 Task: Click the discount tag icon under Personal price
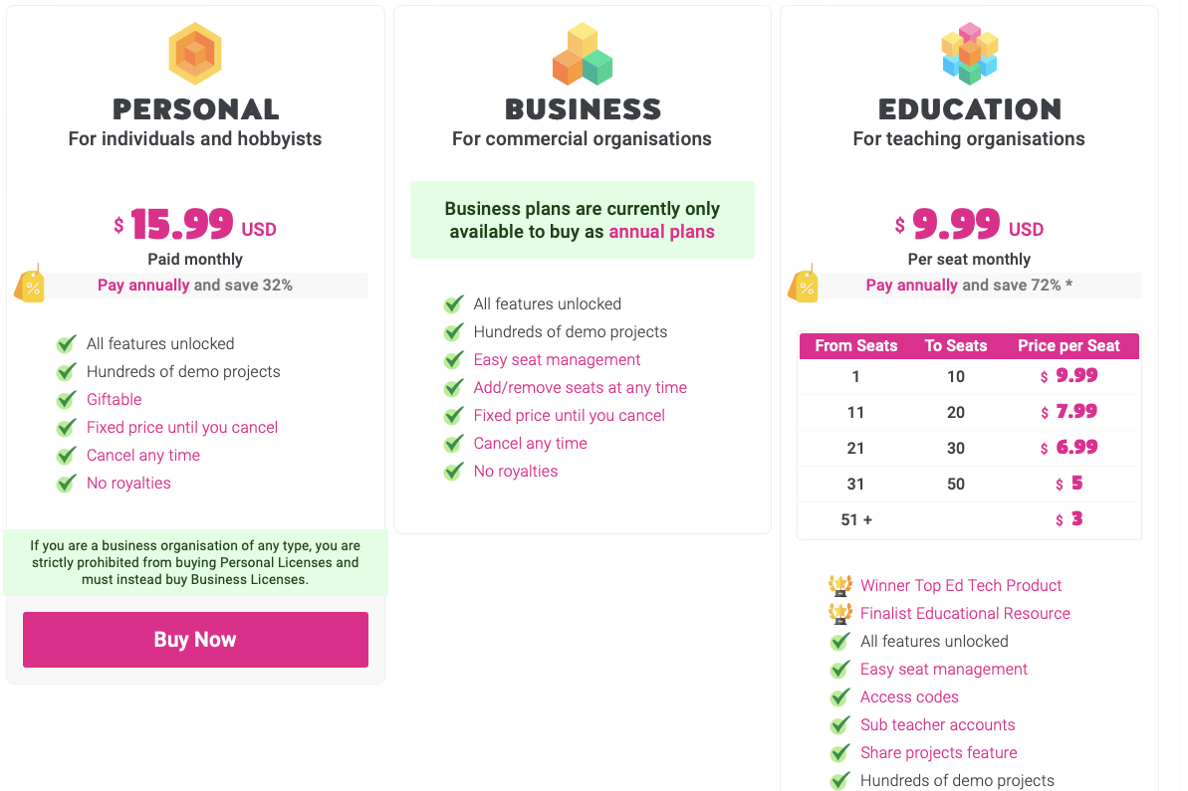(x=30, y=285)
